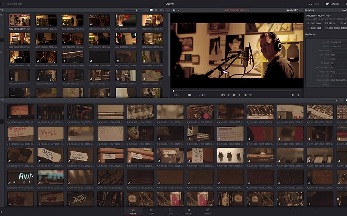Go to the Edit page
Viewport: 347px width, 216px height.
pyautogui.click(x=151, y=211)
